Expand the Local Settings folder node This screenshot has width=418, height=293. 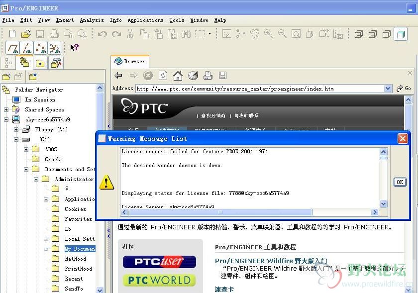46,239
